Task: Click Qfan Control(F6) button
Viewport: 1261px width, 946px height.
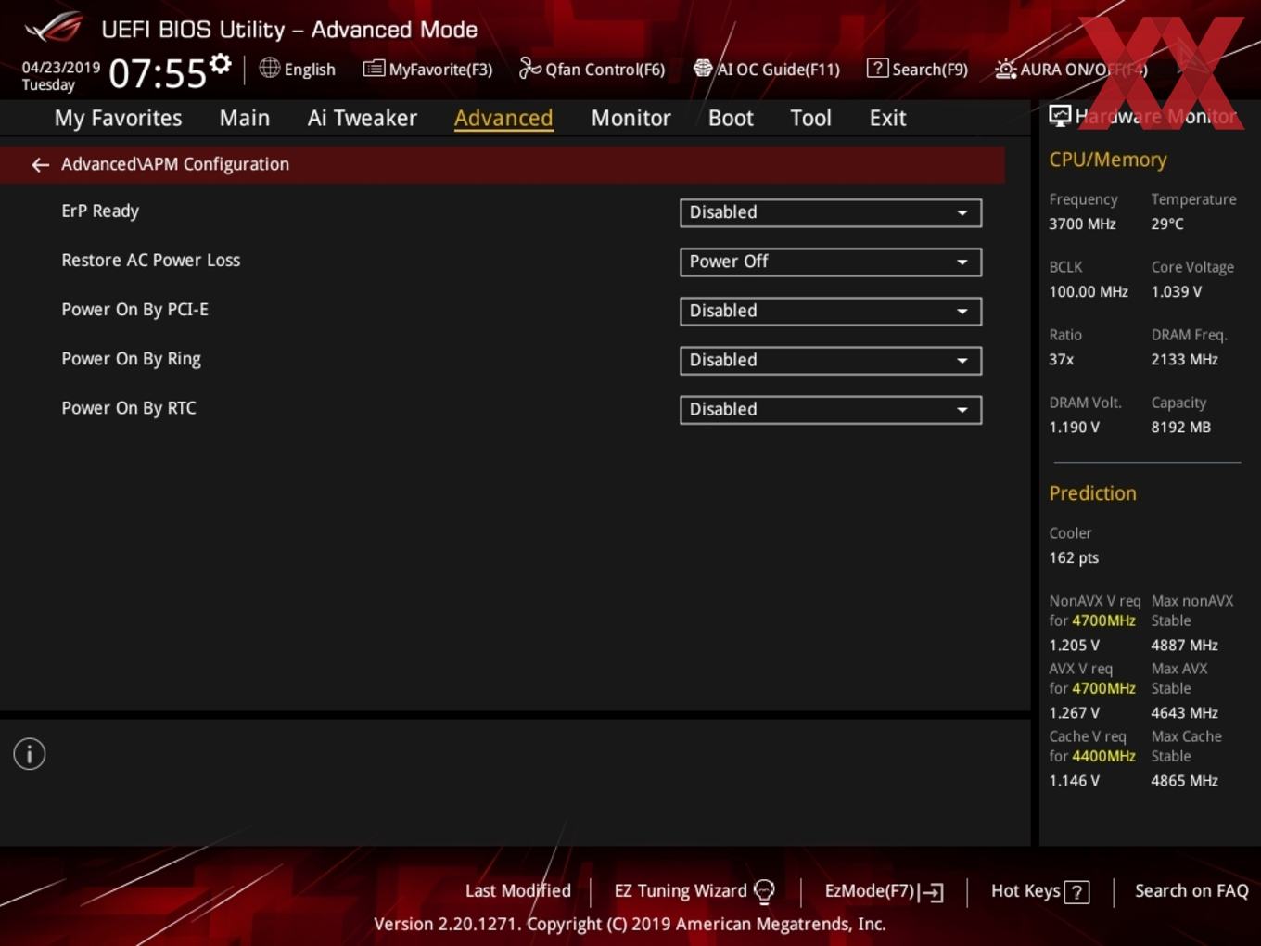Action: (592, 69)
